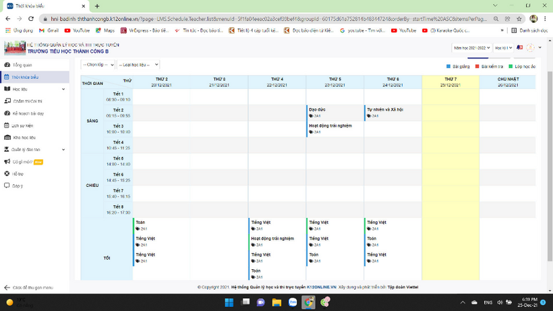Select Thời khóa biểu in sidebar
553x311 pixels.
pyautogui.click(x=25, y=78)
